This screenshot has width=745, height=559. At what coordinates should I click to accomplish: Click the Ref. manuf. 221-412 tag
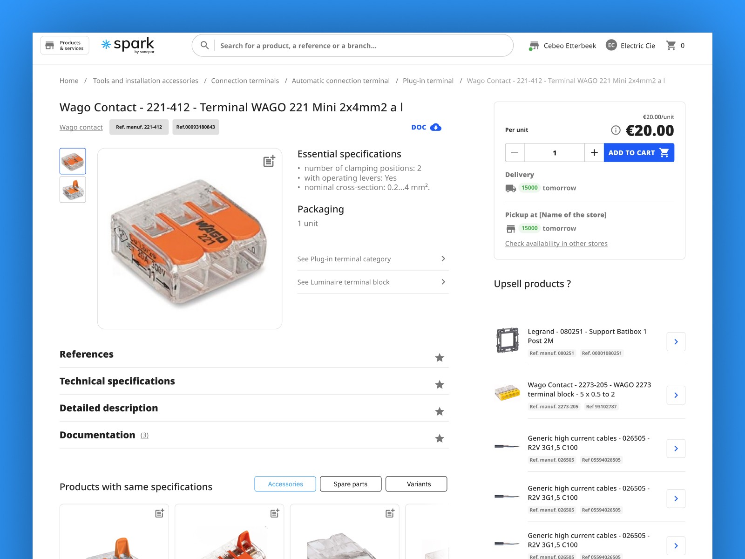point(139,127)
